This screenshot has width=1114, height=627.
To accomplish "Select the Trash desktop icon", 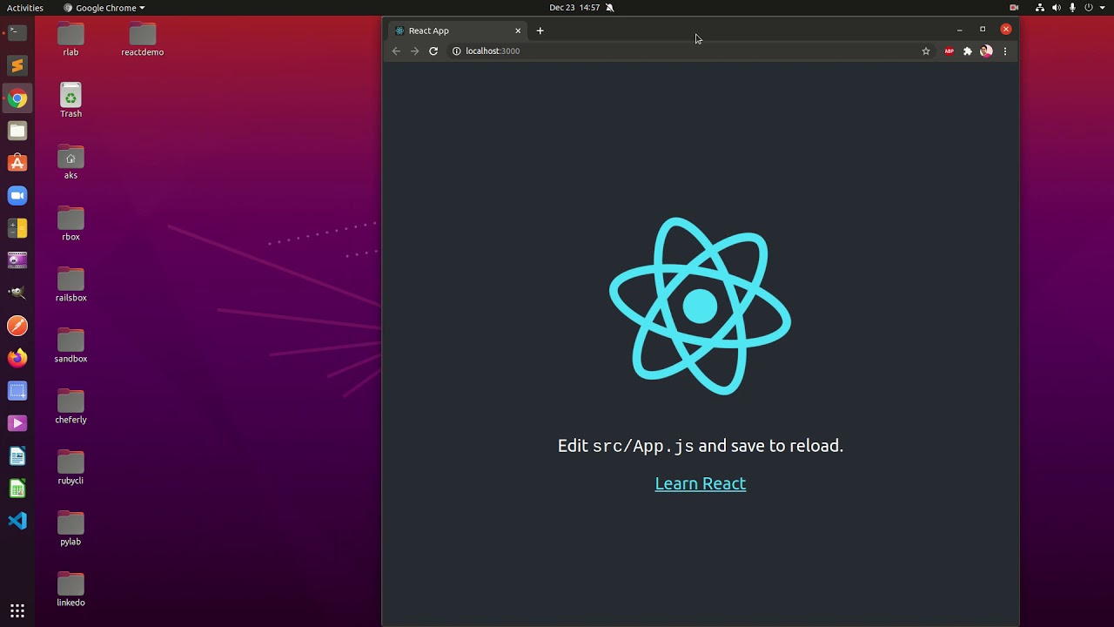I will (x=70, y=101).
